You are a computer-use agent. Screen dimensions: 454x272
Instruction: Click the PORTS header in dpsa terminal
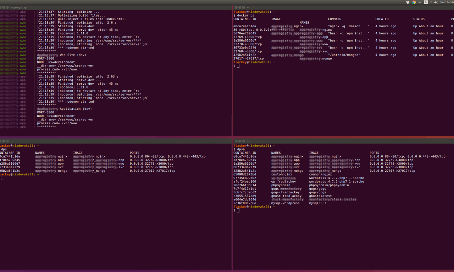(x=374, y=153)
